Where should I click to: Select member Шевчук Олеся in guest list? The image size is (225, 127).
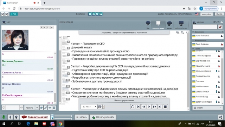(x=206, y=92)
